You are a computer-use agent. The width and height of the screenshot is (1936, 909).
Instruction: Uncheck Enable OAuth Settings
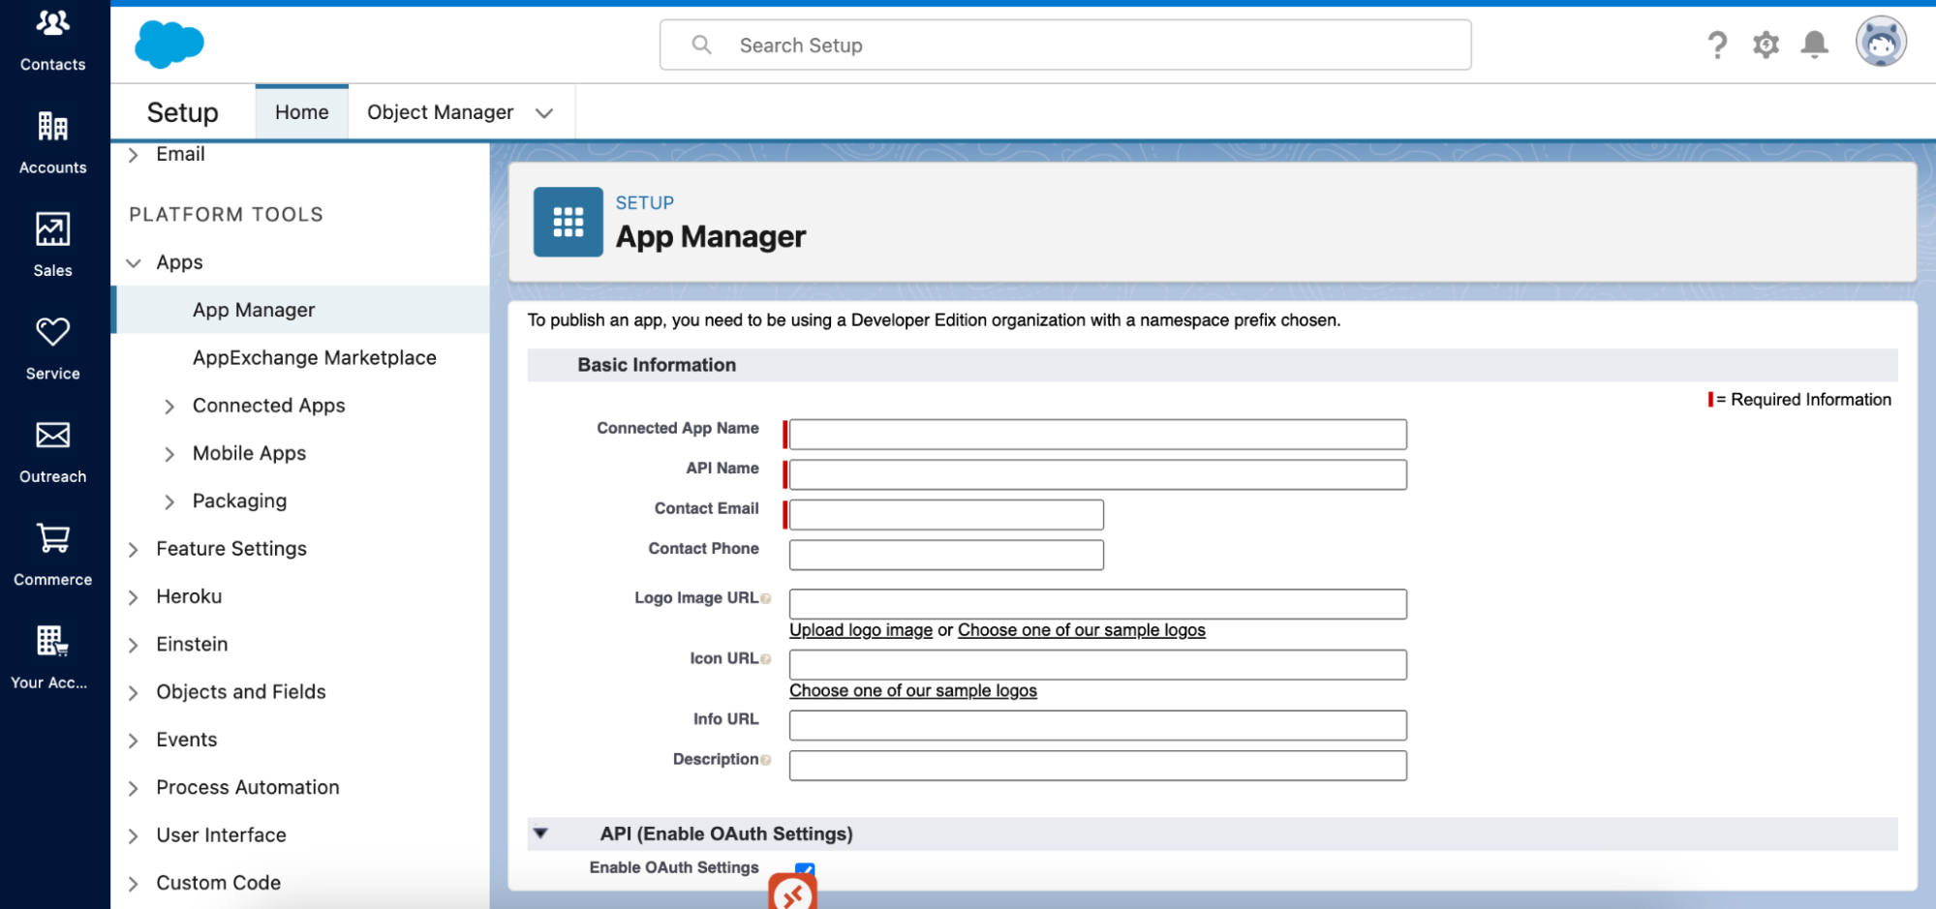point(807,868)
